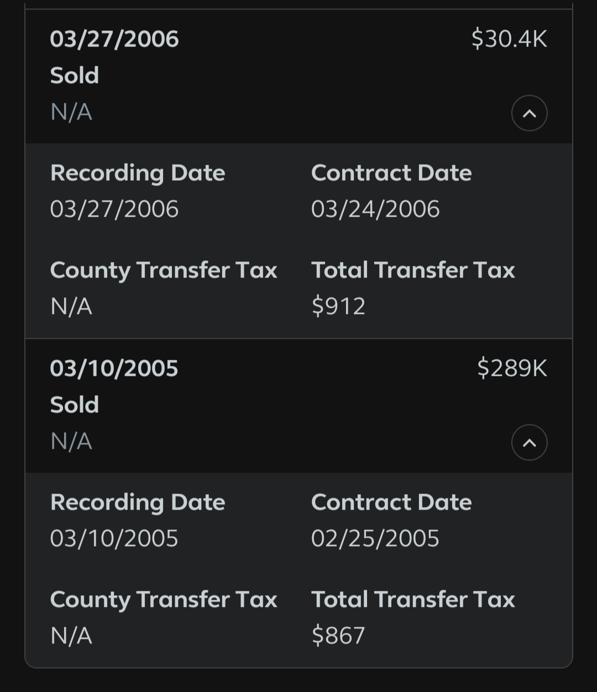This screenshot has width=597, height=692.
Task: Click the recording date value 03/27/2006
Action: pyautogui.click(x=114, y=209)
